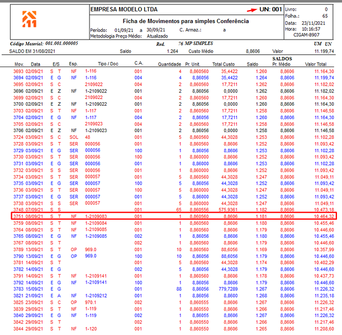Select the highlighted movement row 3751
Screen dimensions: 342x335
click(174, 216)
